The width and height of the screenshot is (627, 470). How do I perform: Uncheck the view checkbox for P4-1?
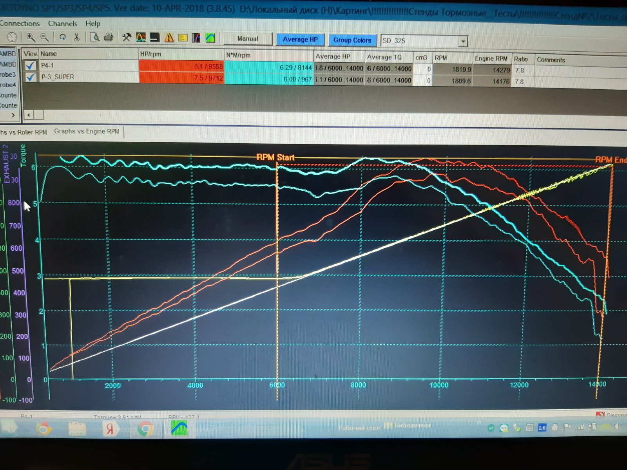[30, 66]
